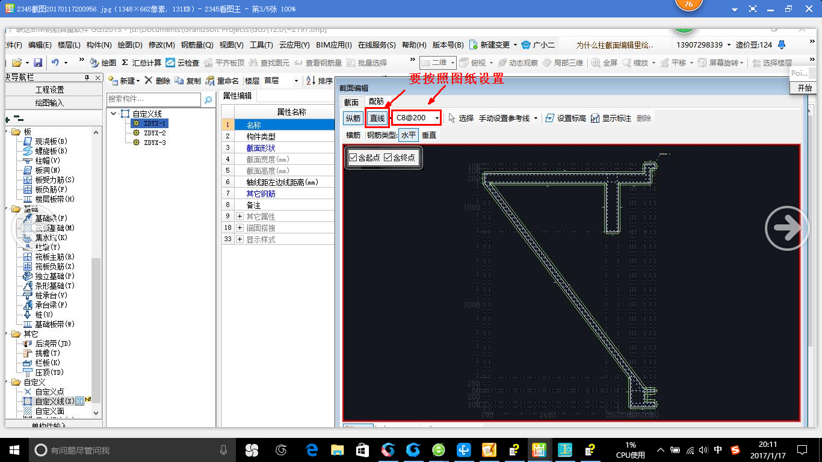This screenshot has height=462, width=822.
Task: Run 汇总计算 sigma tool
Action: (141, 63)
